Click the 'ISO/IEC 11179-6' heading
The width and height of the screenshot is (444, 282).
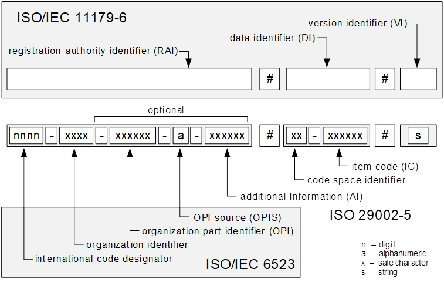pyautogui.click(x=73, y=18)
